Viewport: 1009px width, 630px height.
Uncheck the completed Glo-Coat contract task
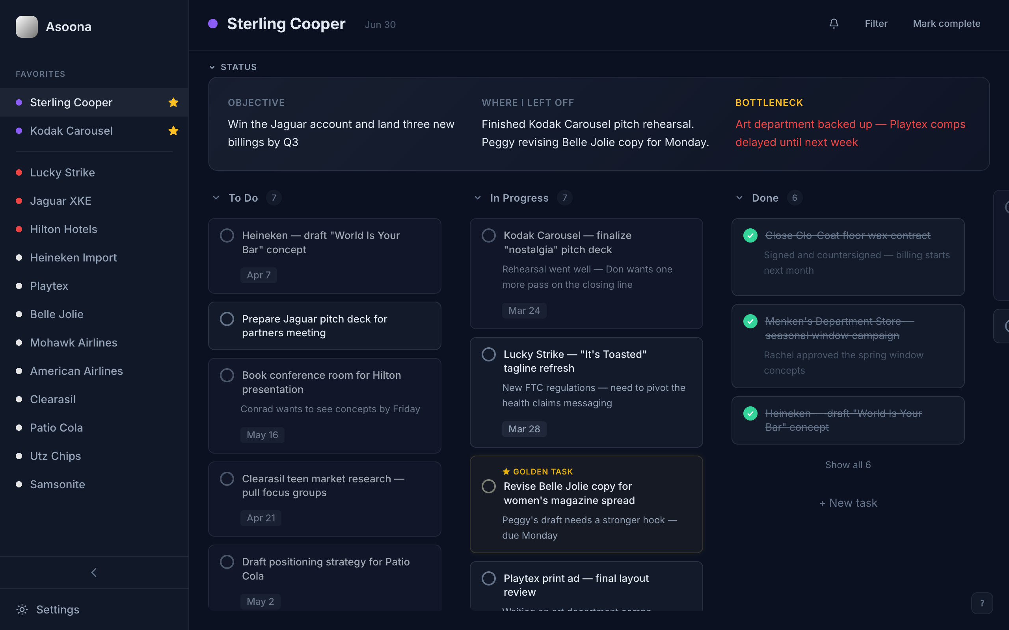tap(750, 235)
